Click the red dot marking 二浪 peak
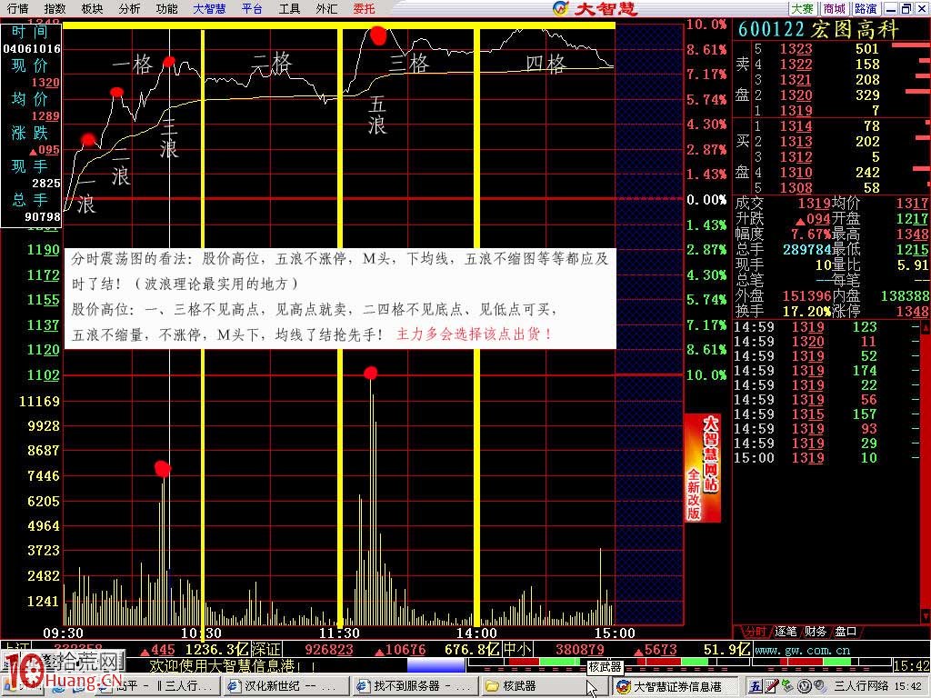Screen dimensions: 931x698 (116, 92)
